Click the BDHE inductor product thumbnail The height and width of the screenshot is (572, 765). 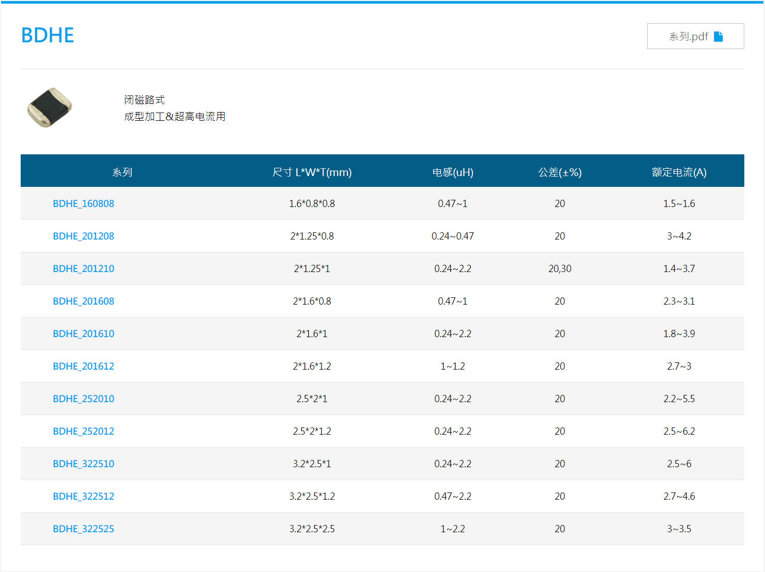[49, 107]
